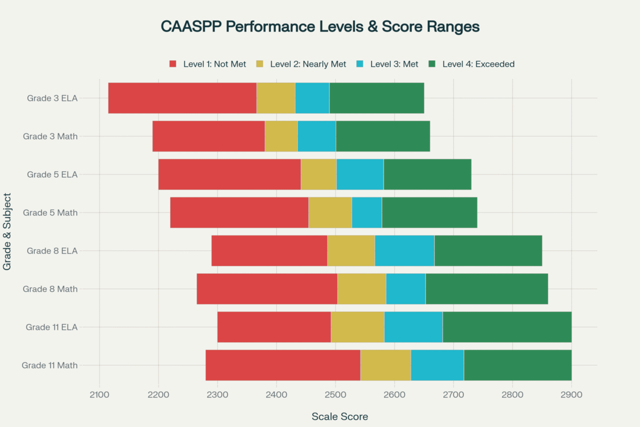
Task: Click the red Level 1 legend swatch
Action: pyautogui.click(x=173, y=64)
